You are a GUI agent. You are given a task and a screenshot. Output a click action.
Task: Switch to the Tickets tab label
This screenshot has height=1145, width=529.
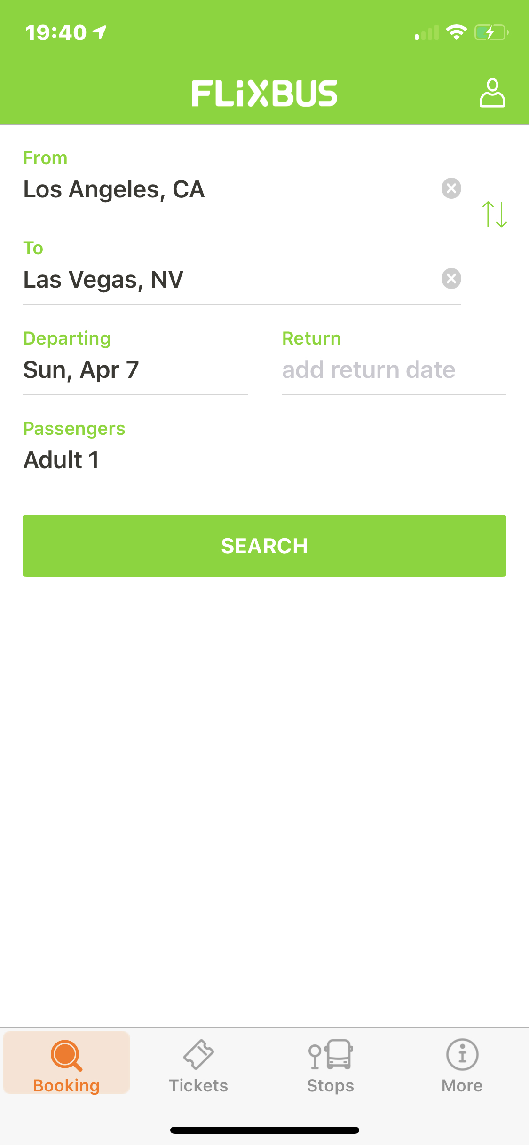[198, 1086]
